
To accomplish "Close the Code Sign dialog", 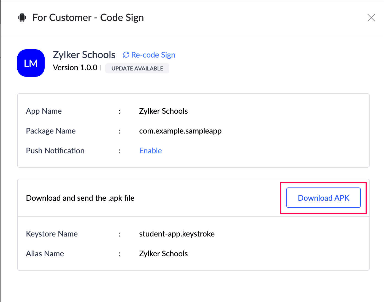I will click(x=371, y=18).
